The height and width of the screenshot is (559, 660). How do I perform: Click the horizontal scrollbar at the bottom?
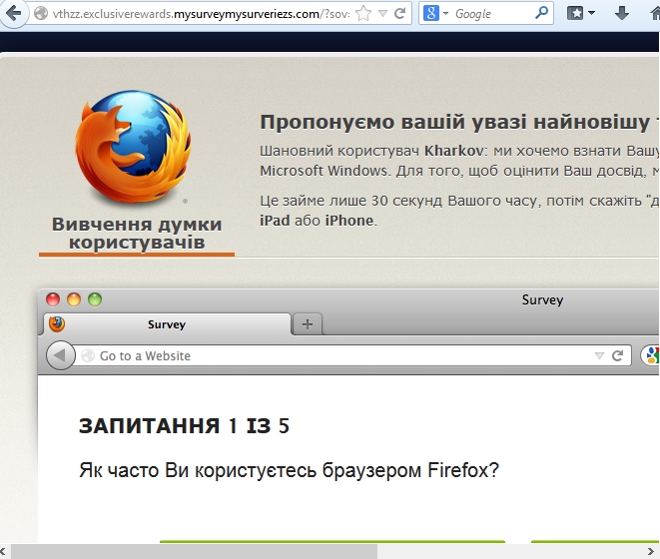200,551
